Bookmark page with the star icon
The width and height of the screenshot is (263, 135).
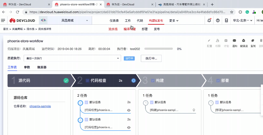tap(231, 12)
